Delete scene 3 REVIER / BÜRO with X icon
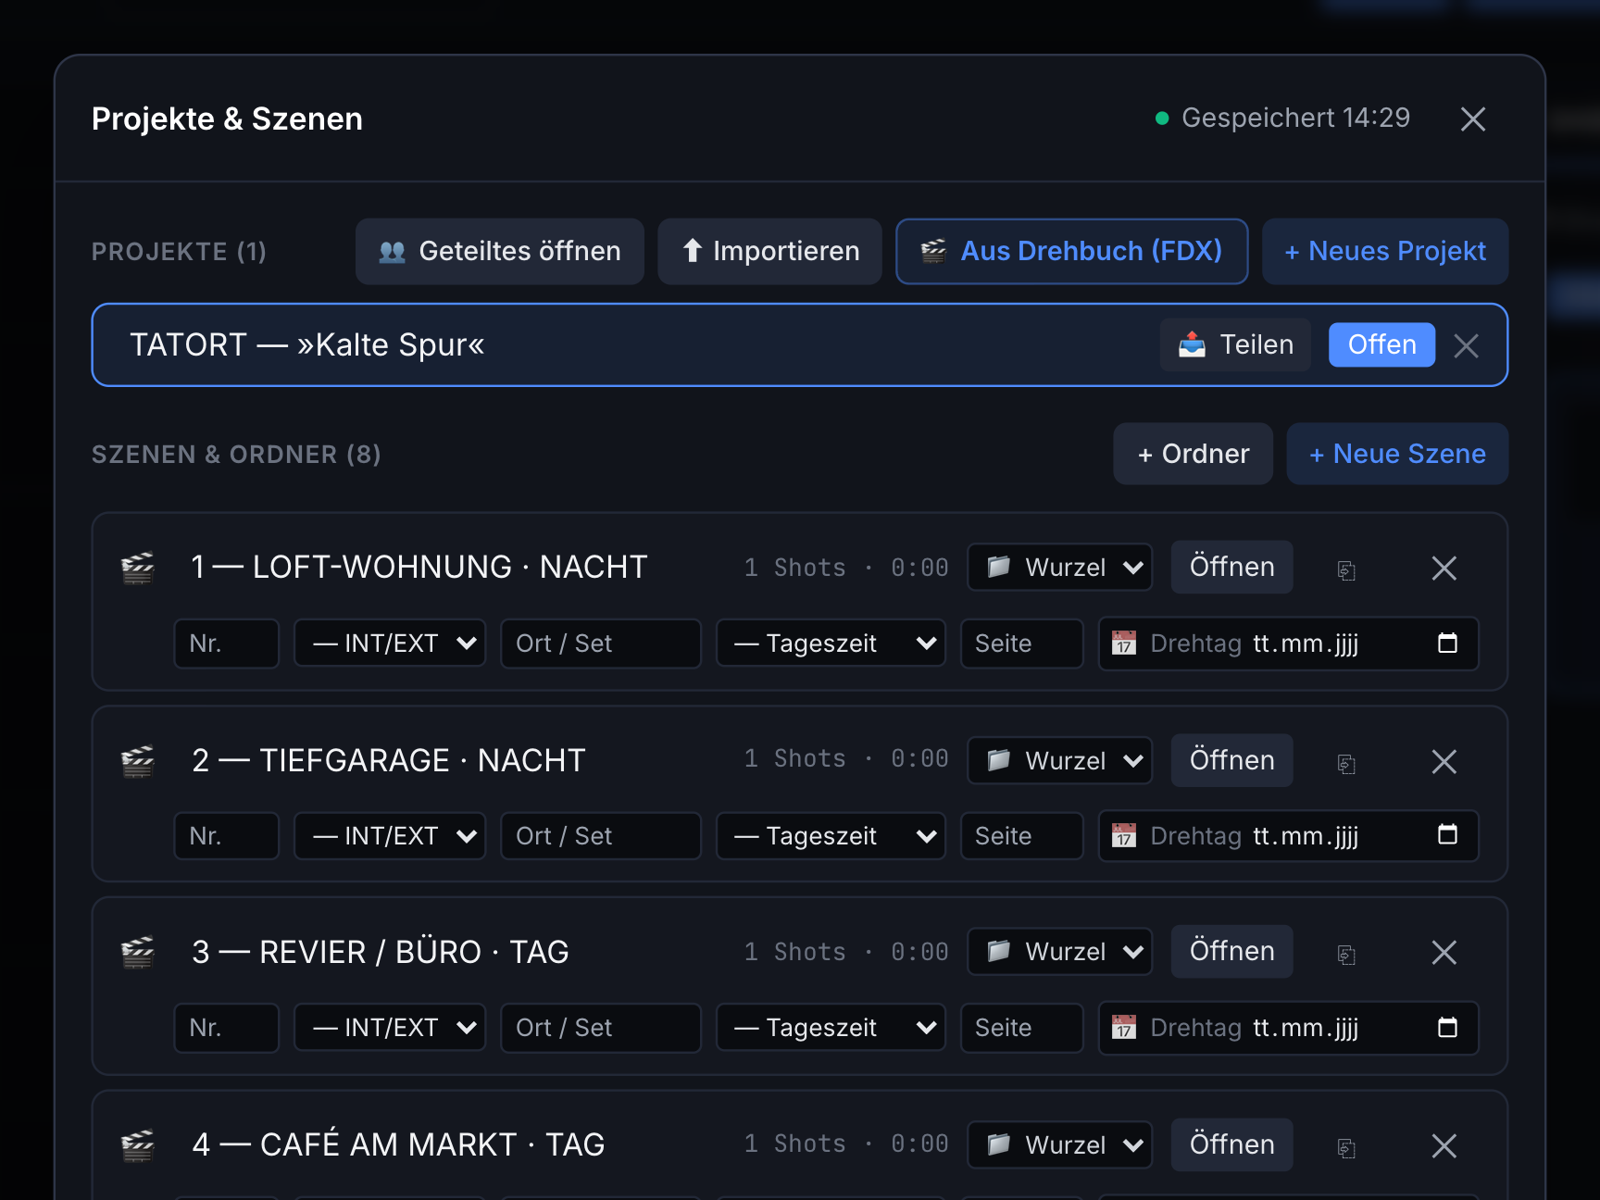 tap(1444, 953)
